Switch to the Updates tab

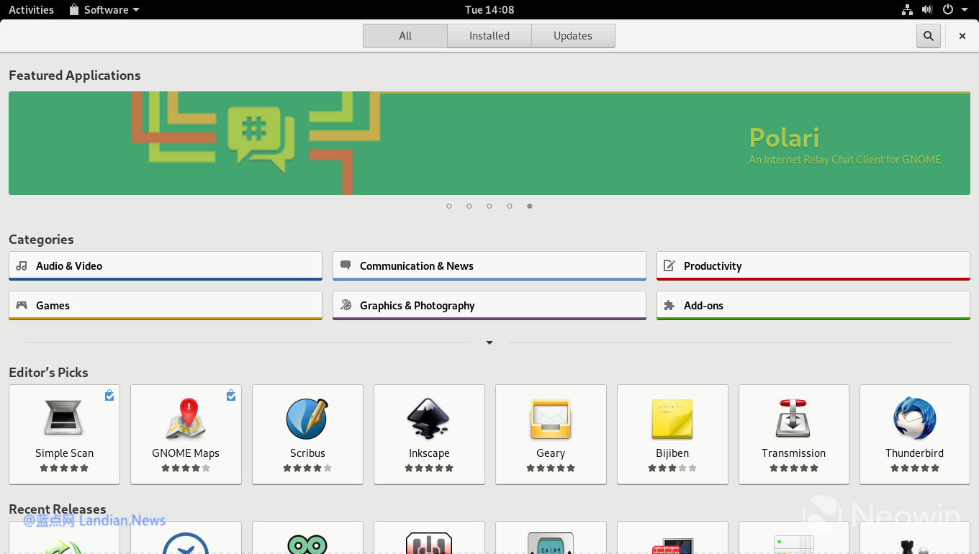pos(573,36)
